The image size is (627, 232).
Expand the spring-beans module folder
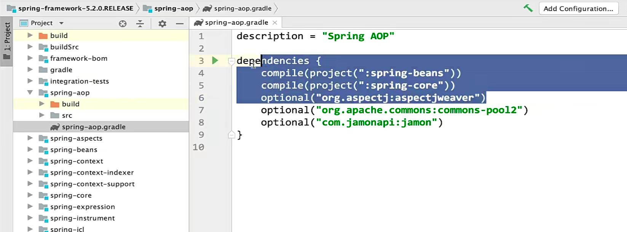30,149
